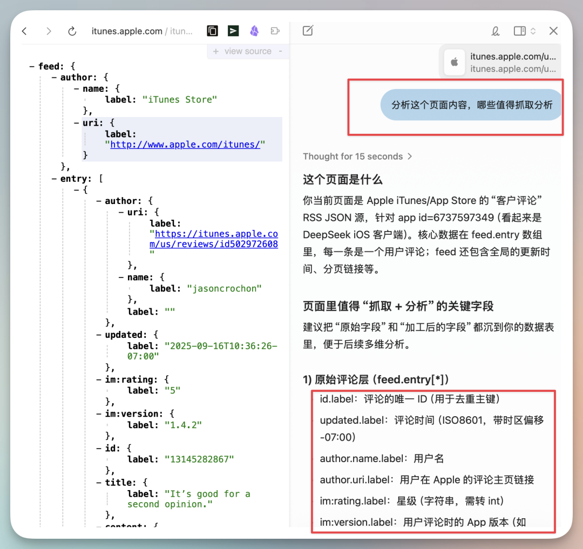Start a new chat with compose icon
The width and height of the screenshot is (583, 549).
(308, 30)
